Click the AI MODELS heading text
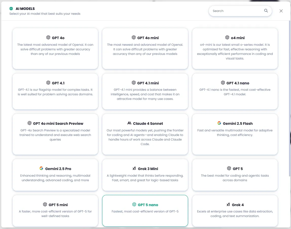The image size is (291, 229). (25, 9)
